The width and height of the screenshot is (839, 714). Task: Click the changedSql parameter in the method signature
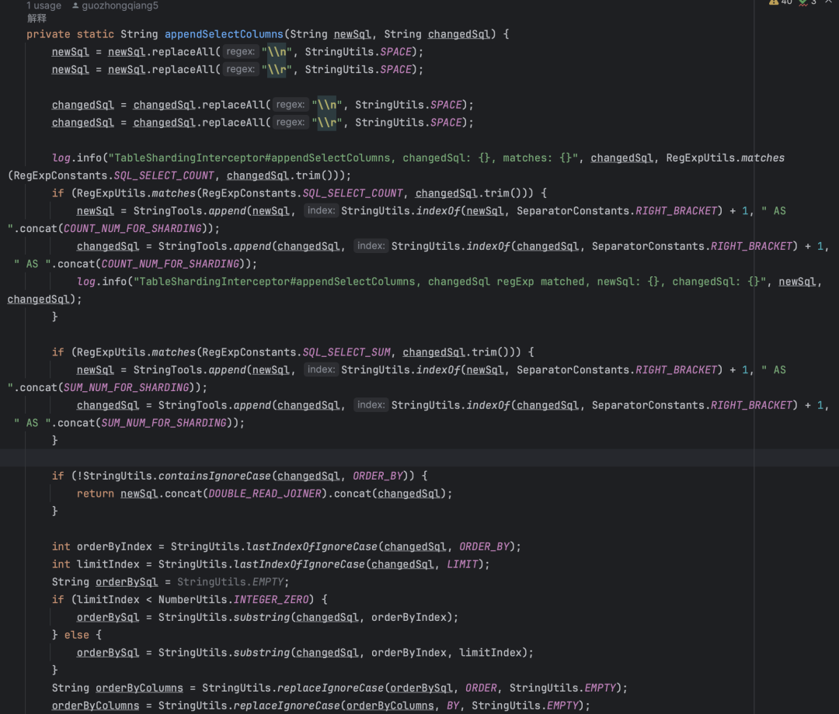point(458,34)
